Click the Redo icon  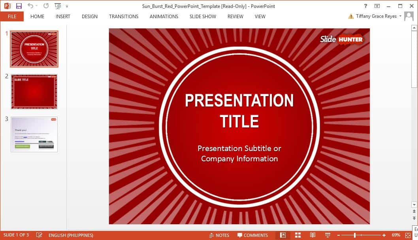coord(45,6)
